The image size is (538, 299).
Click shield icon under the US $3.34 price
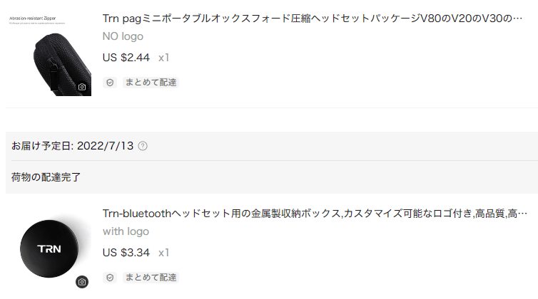click(110, 277)
